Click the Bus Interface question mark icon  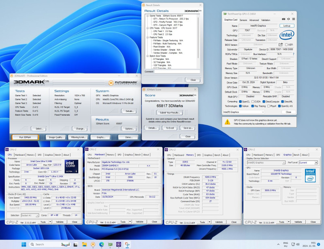[293, 54]
